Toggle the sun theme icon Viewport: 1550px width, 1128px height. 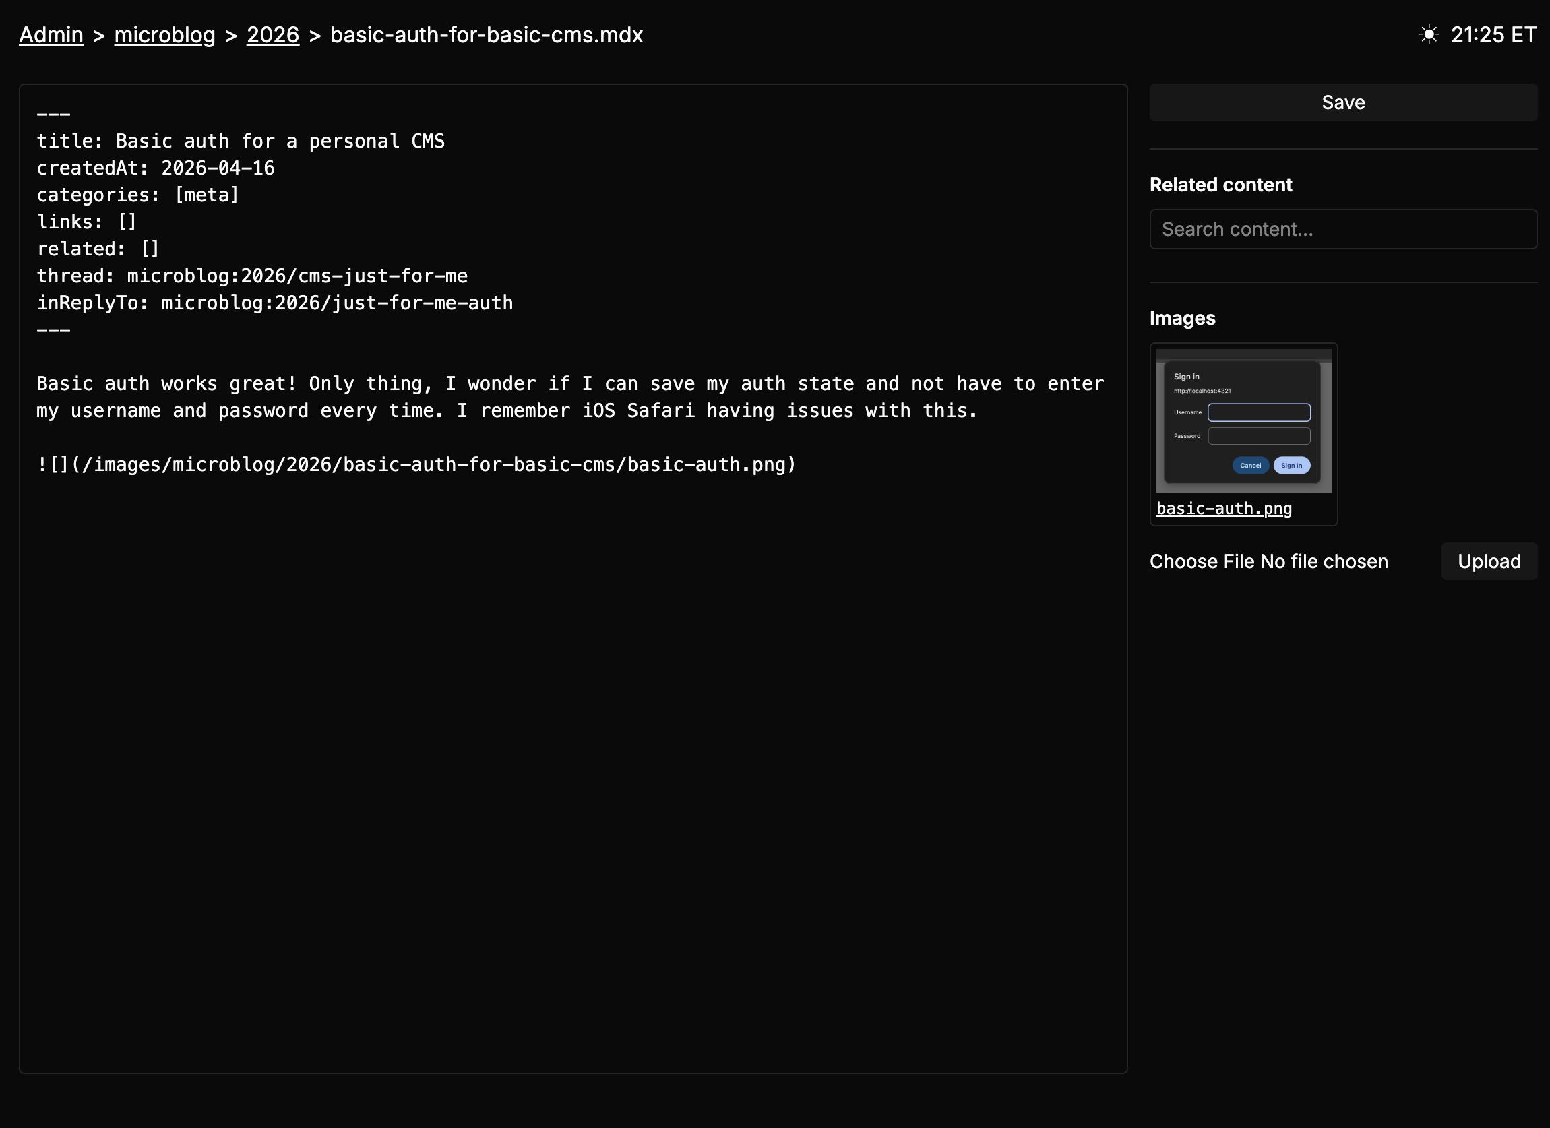1428,34
